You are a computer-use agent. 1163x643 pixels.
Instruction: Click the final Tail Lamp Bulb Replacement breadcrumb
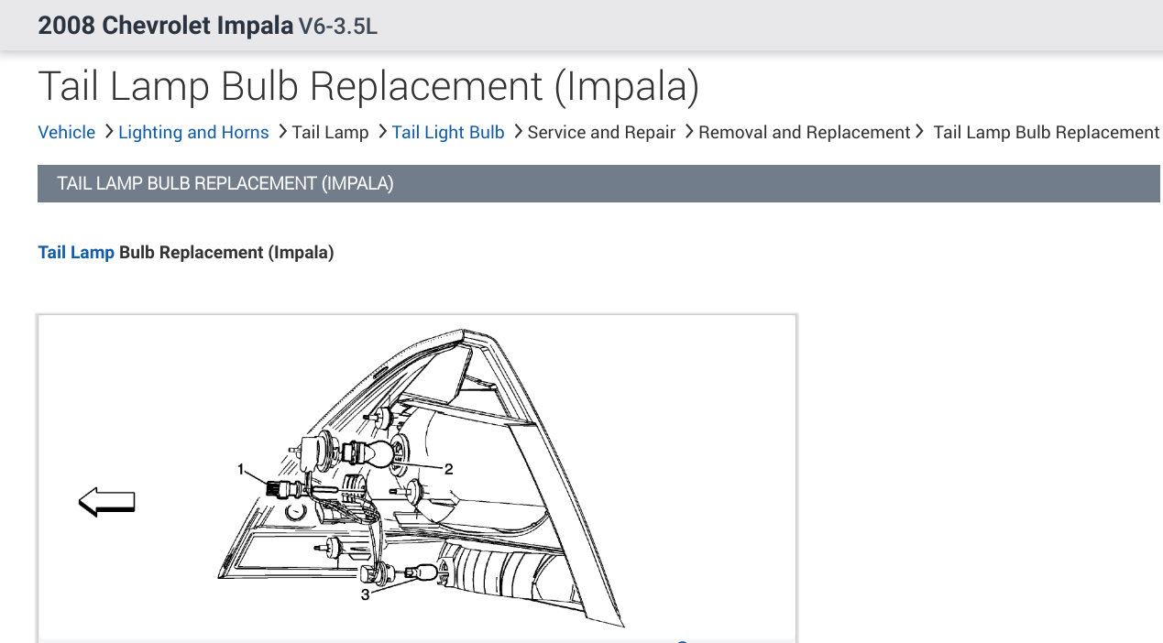point(1046,132)
